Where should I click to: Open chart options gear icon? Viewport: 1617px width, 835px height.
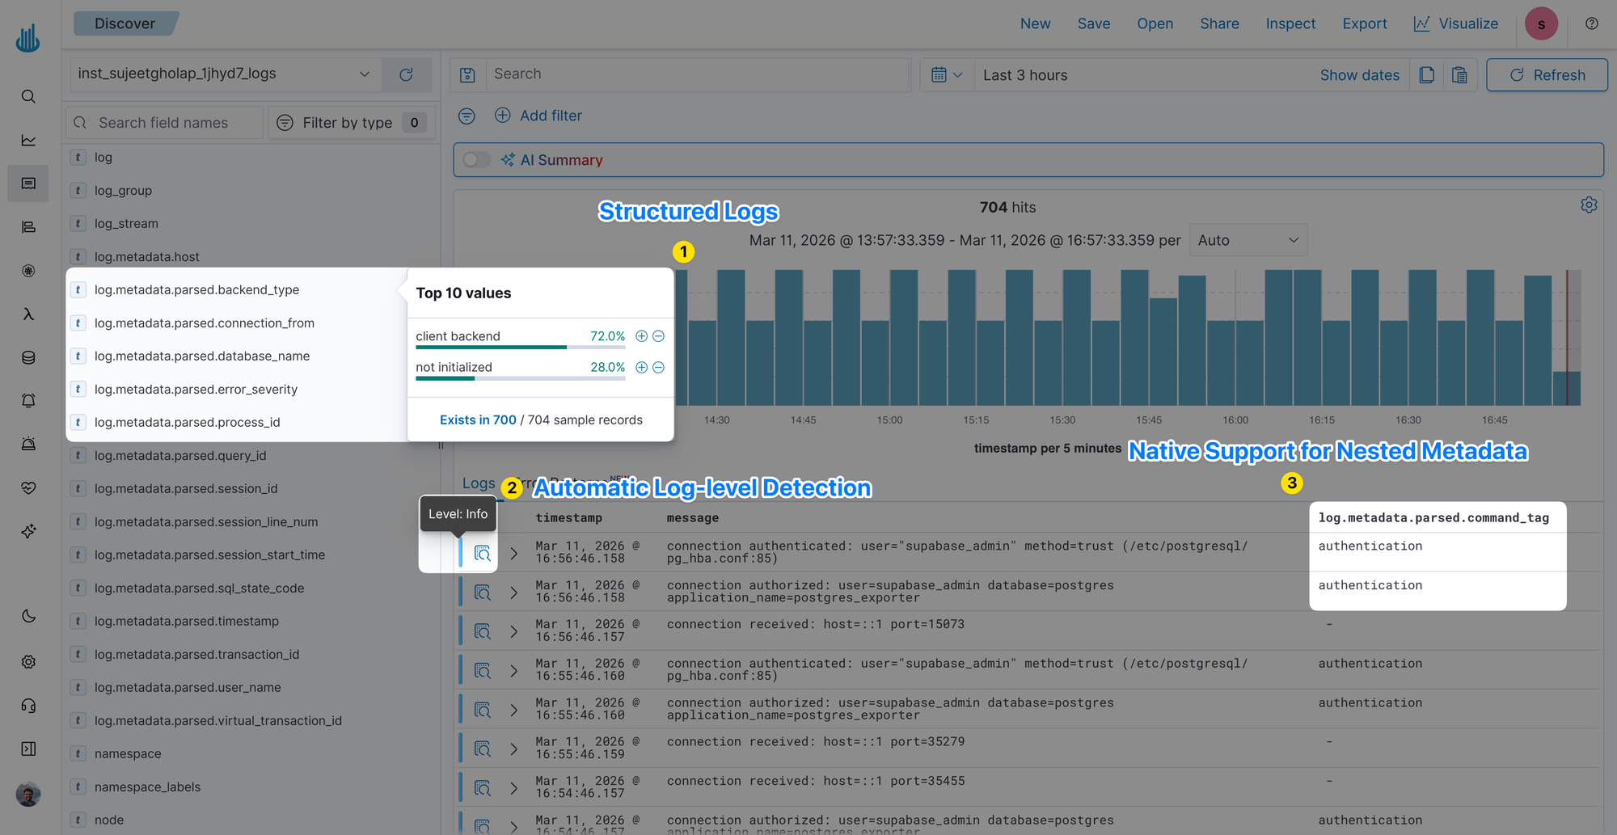pos(1589,205)
